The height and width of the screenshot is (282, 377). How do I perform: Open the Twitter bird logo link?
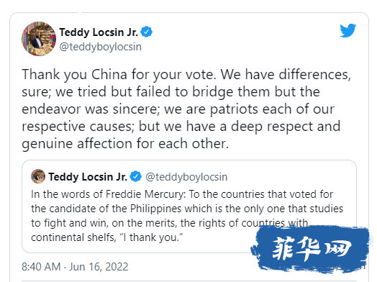348,30
